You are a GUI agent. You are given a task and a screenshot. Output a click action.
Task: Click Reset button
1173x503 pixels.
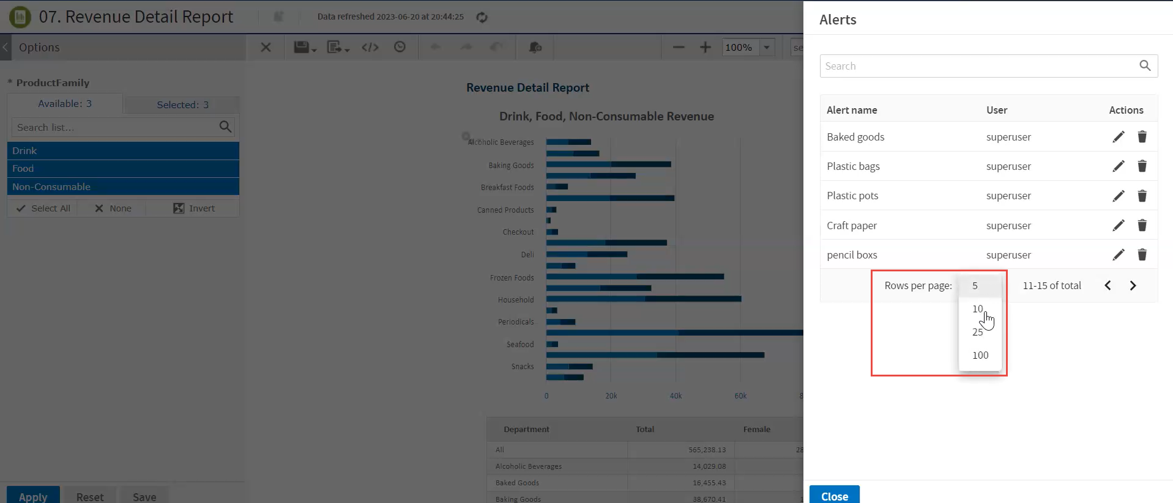point(90,496)
